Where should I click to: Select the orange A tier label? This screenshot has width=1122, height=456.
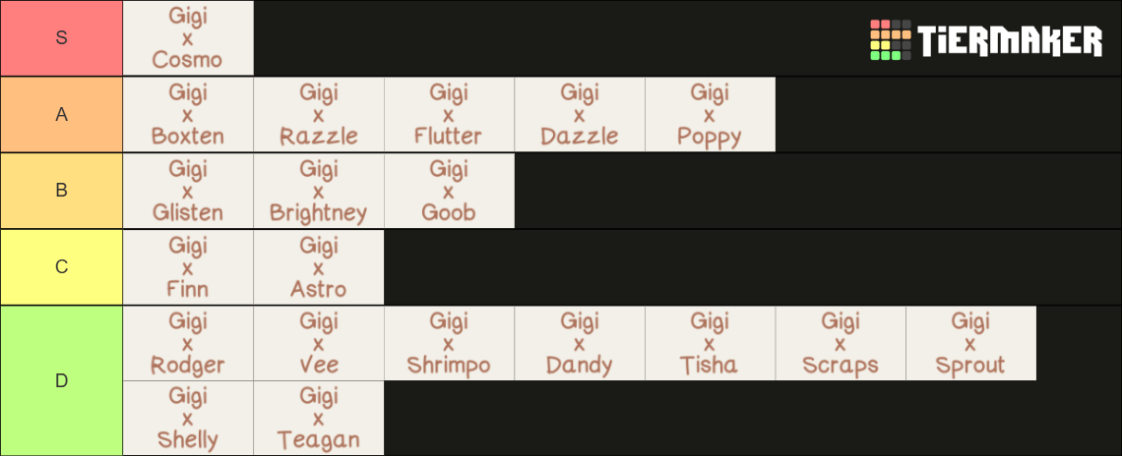pos(62,114)
